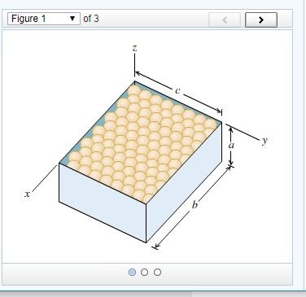Click the y axis label
This screenshot has height=297, width=306.
click(x=264, y=141)
